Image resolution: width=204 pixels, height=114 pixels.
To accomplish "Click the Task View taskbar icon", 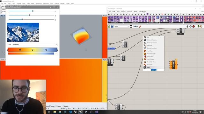I will click(49, 112).
